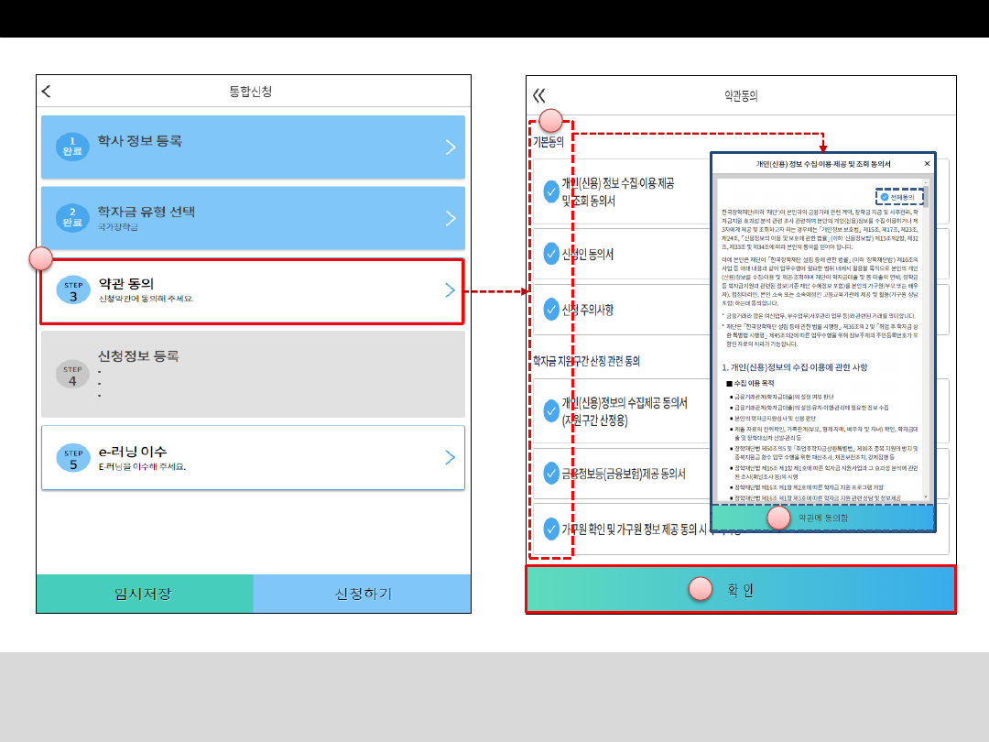The height and width of the screenshot is (742, 989).
Task: Open 약관 동의 via its right chevron
Action: [450, 290]
